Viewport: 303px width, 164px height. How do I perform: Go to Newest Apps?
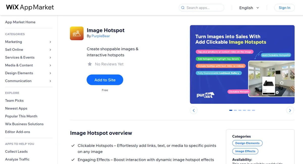point(16,108)
